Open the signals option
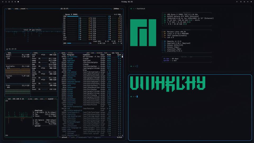This screenshot has width=254, height=143. click(x=97, y=137)
